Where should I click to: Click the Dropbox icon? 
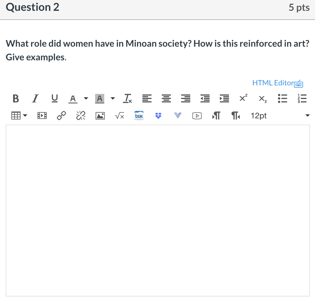[158, 116]
